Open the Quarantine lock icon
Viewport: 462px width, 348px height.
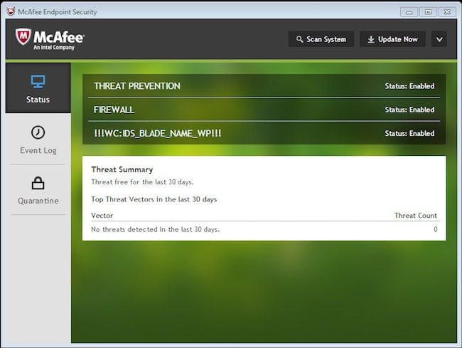[38, 183]
